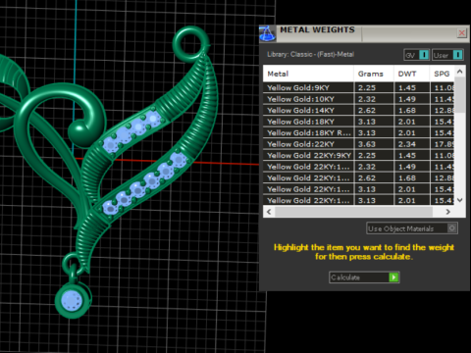The width and height of the screenshot is (471, 353).
Task: Select the Yellow Gold 22KY:9KY row
Action: pyautogui.click(x=358, y=155)
